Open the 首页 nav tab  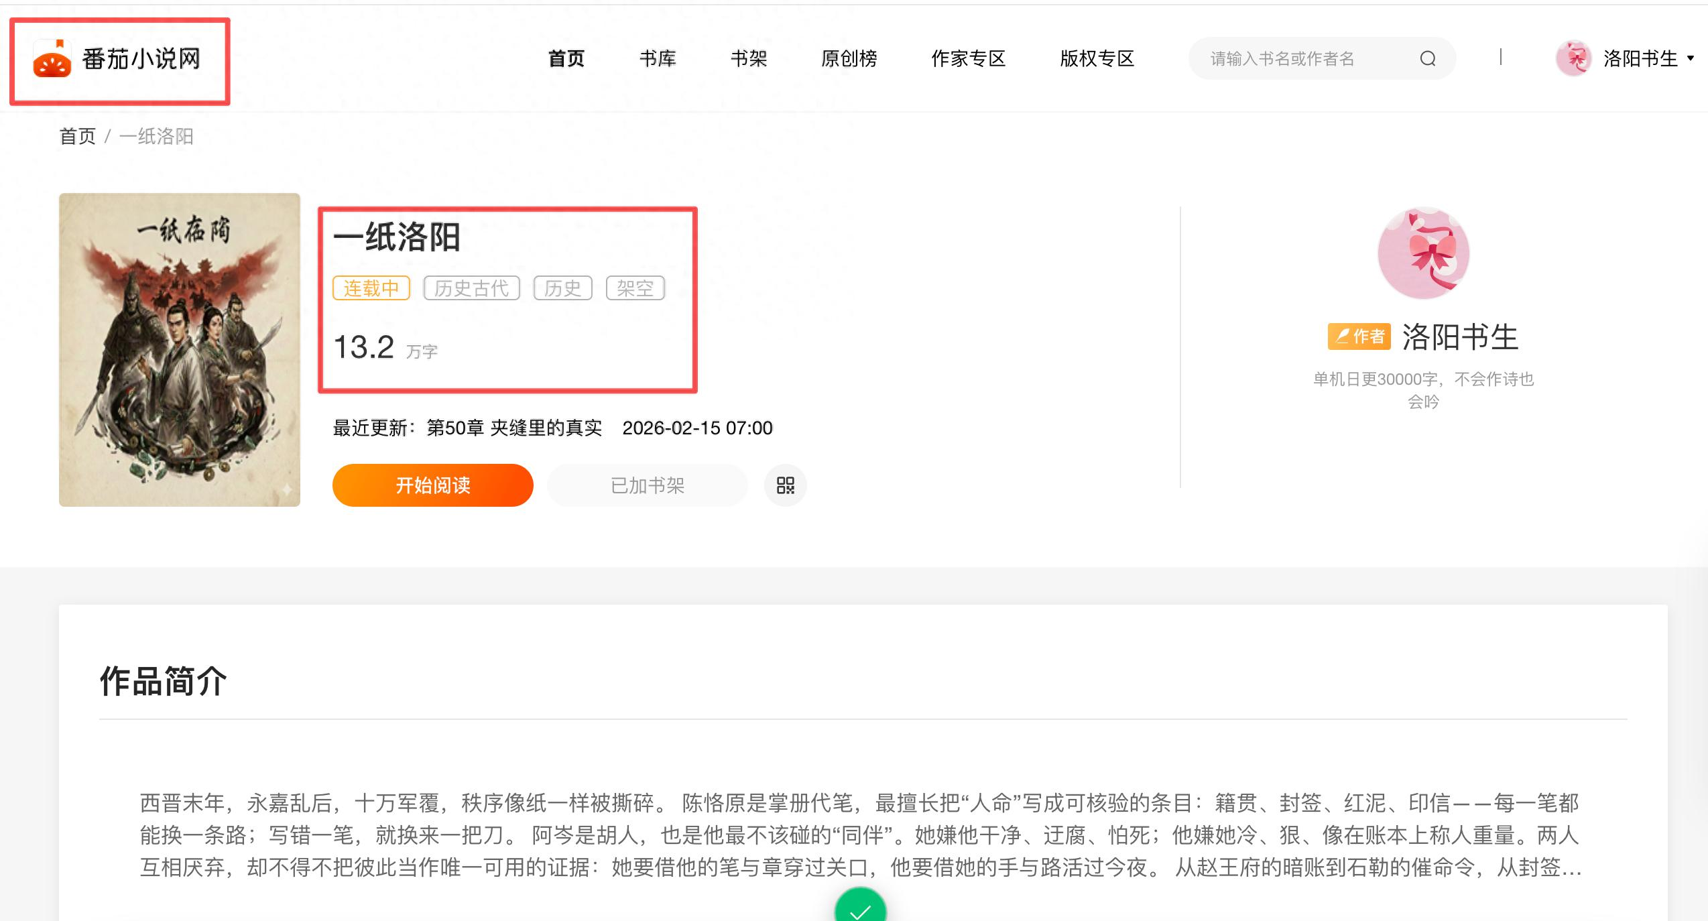tap(566, 59)
